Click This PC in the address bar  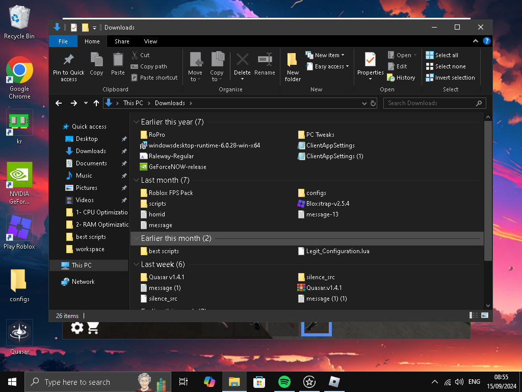coord(133,103)
